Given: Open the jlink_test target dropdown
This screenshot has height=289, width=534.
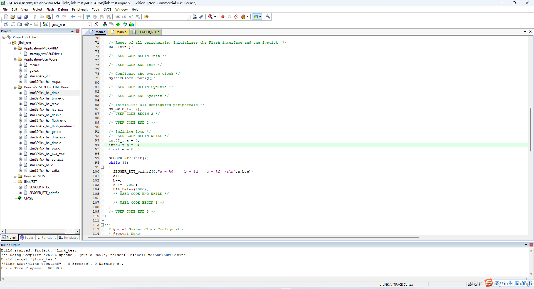Looking at the screenshot, I should [90, 25].
